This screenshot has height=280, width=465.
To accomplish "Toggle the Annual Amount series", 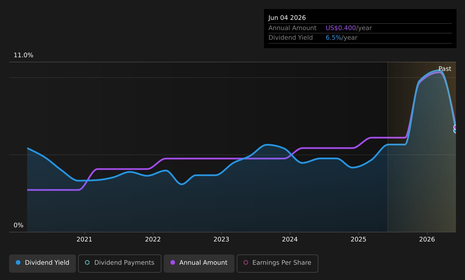I will tap(199, 263).
